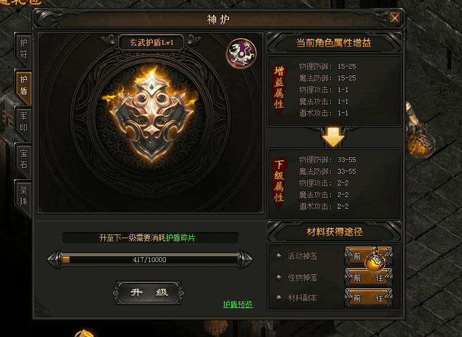Click the diamond bullet beside 怪物掉落

278,277
